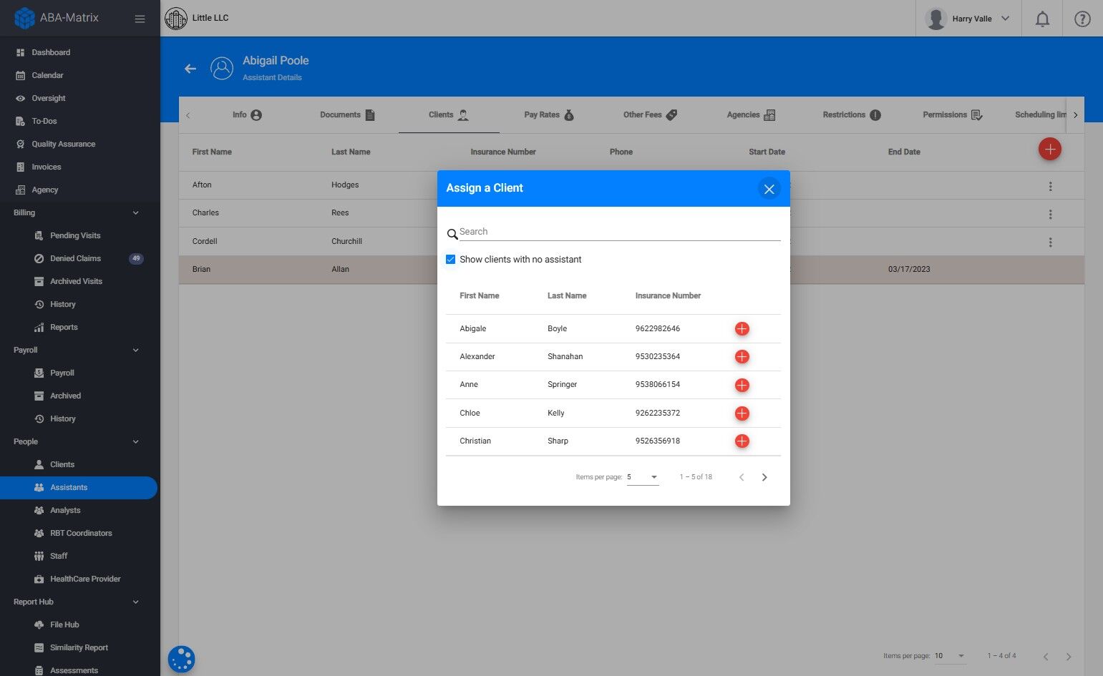The width and height of the screenshot is (1103, 676).
Task: Go to next page in Assign Client dialog
Action: (764, 477)
